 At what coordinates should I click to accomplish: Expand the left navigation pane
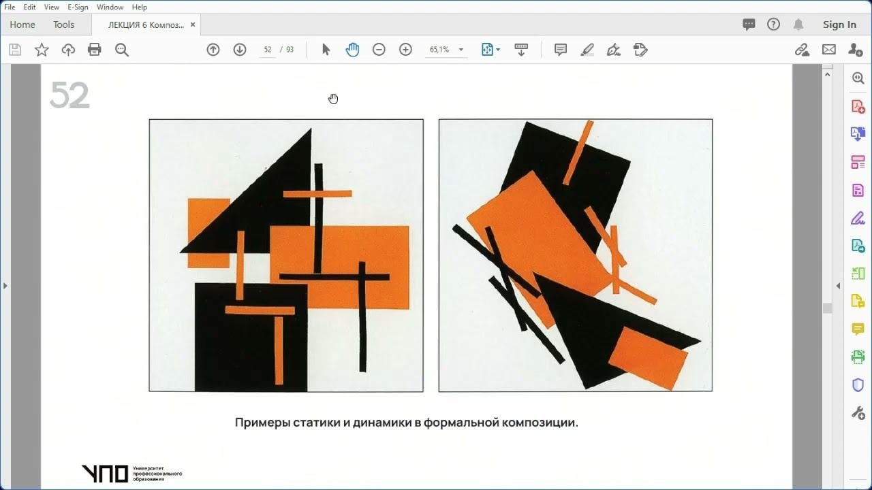5,286
